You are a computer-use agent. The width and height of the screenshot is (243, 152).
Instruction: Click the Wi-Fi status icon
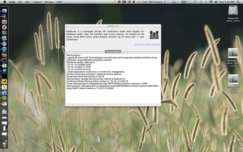211,2
